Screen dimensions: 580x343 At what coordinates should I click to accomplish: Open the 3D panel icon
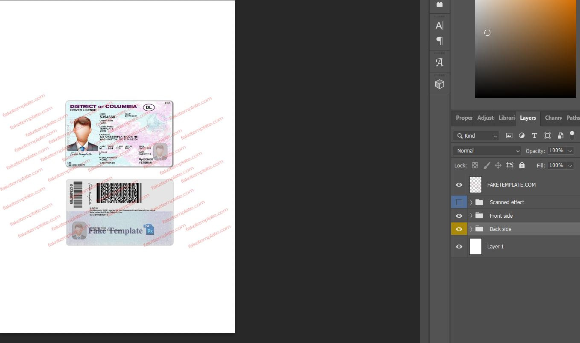(x=440, y=84)
